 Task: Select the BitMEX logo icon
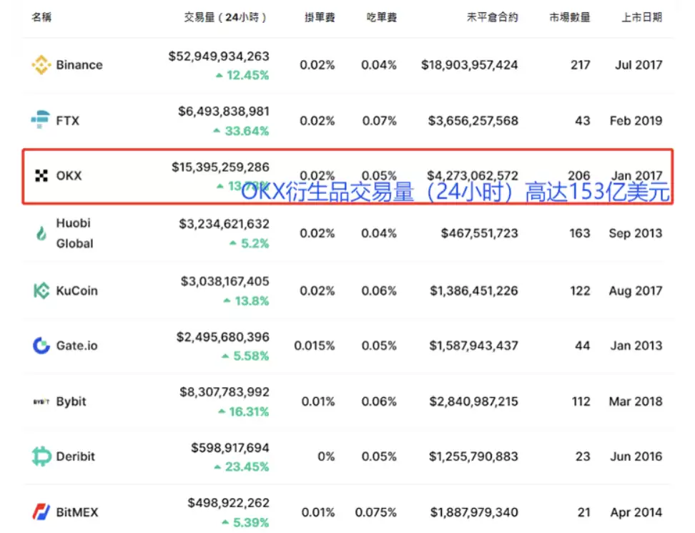click(x=41, y=512)
